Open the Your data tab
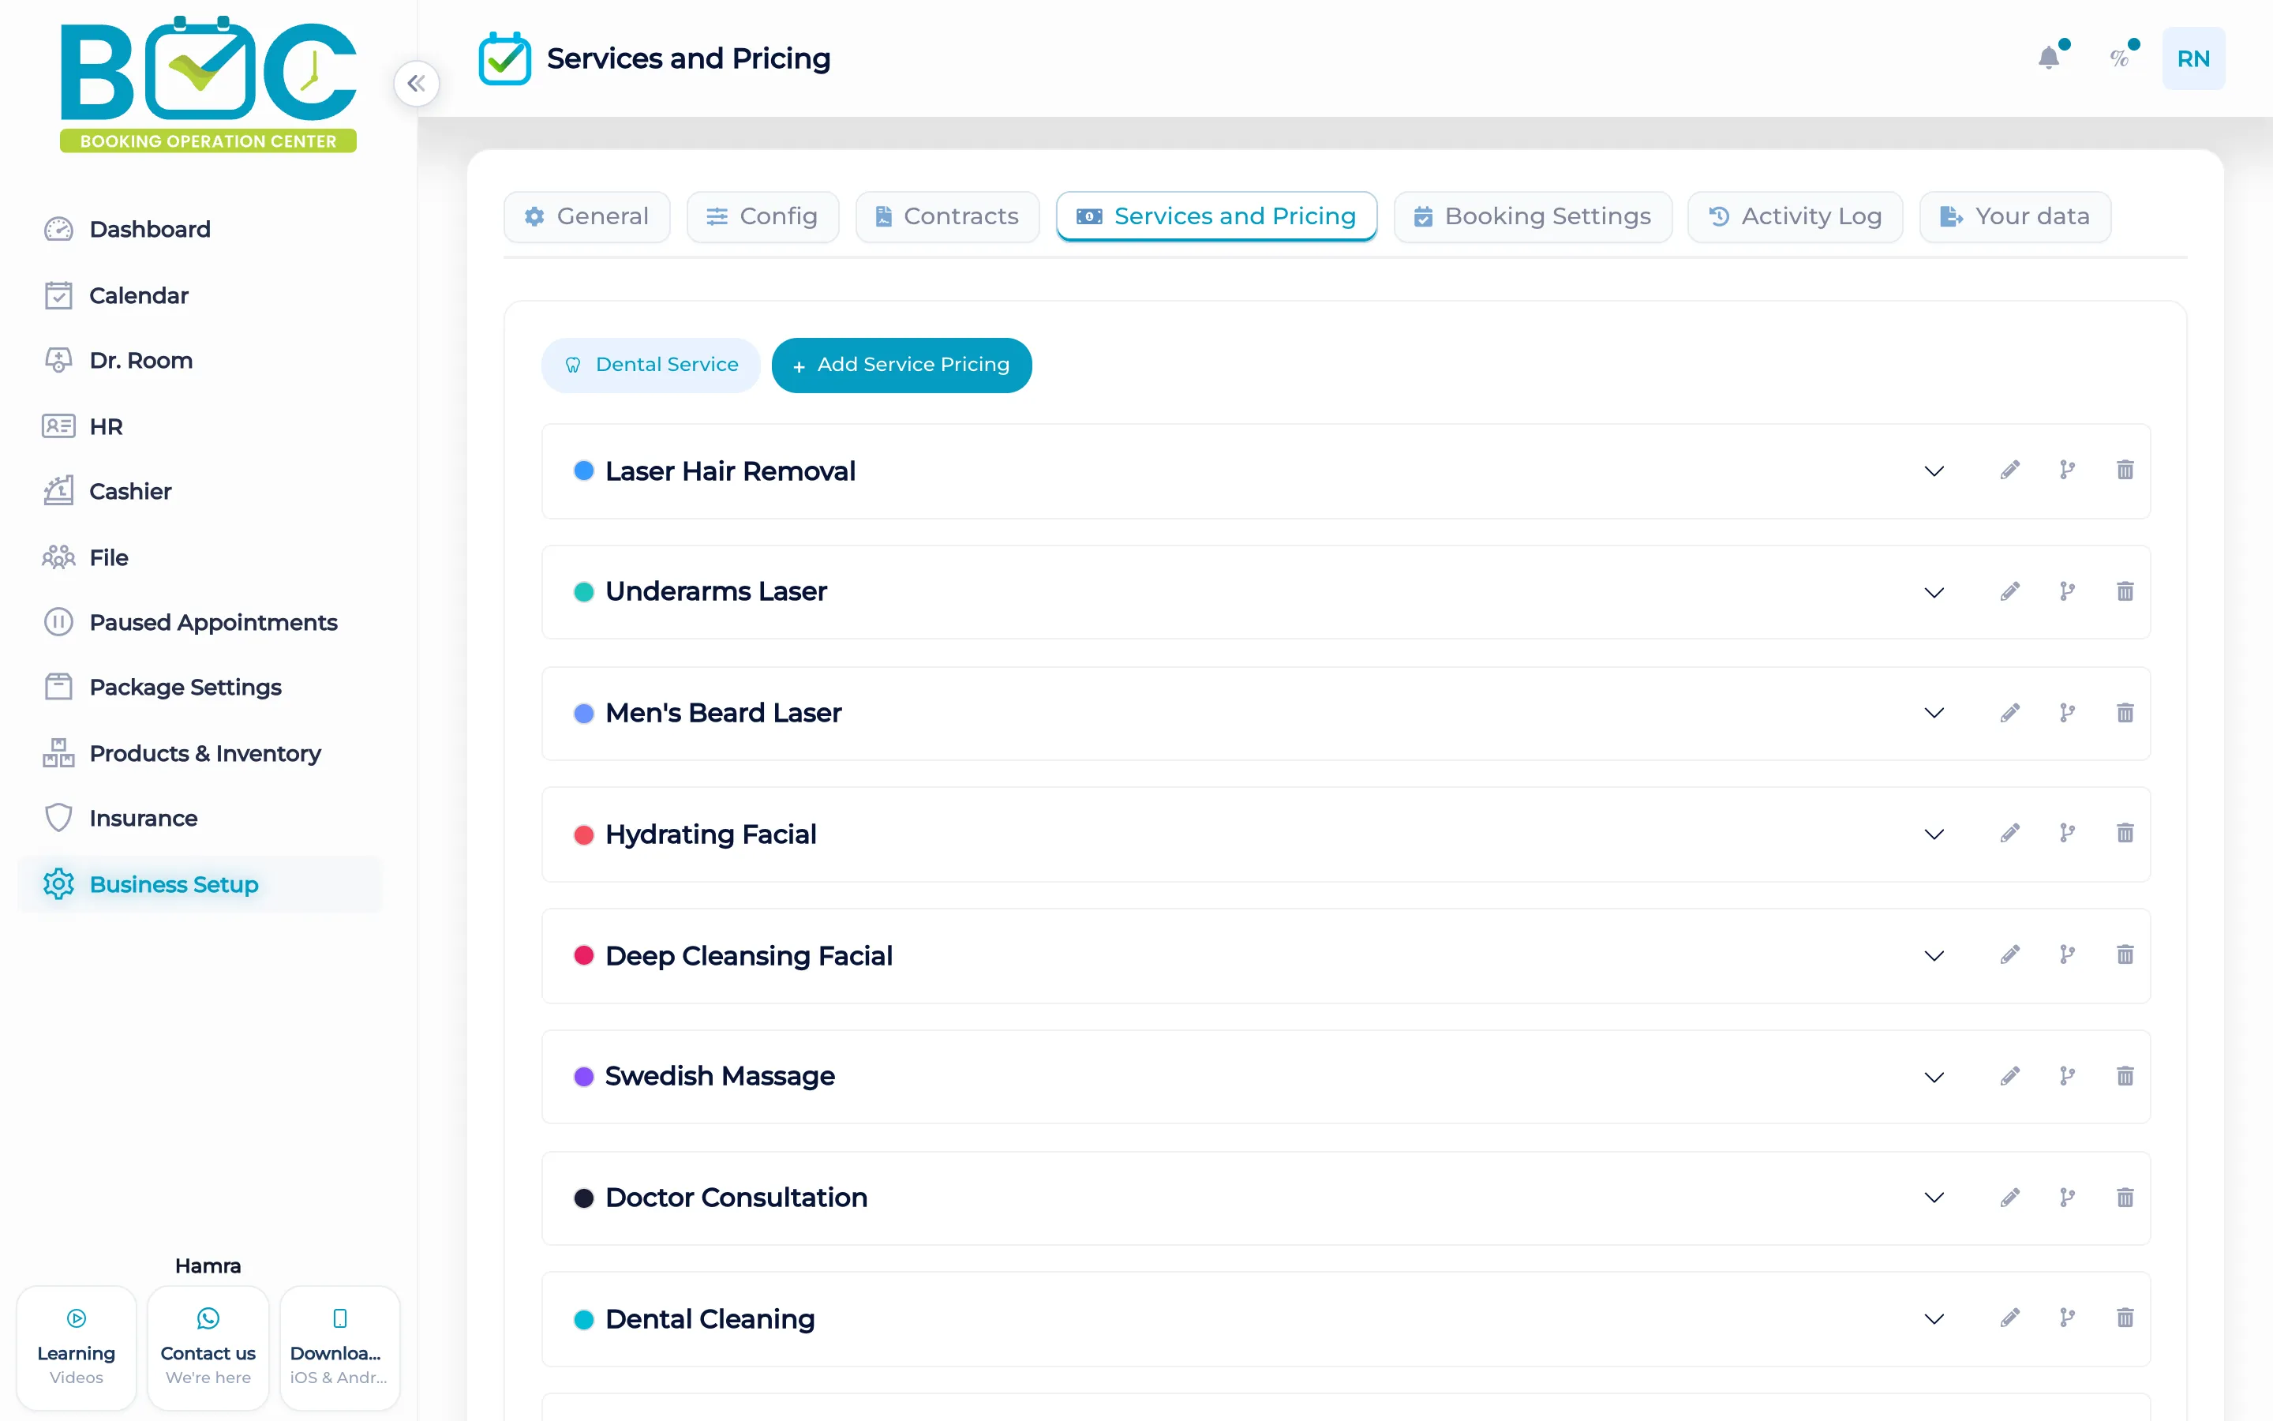Screen dimensions: 2273x1421 point(2016,217)
